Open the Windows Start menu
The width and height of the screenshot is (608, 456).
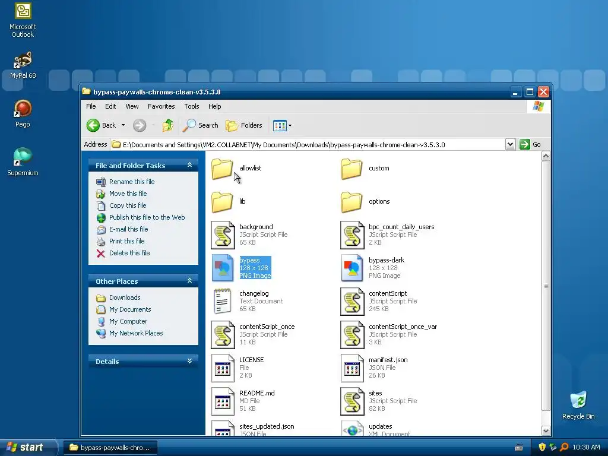point(28,447)
